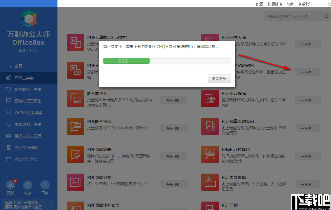Open the 帮助 menu at top

click(290, 4)
